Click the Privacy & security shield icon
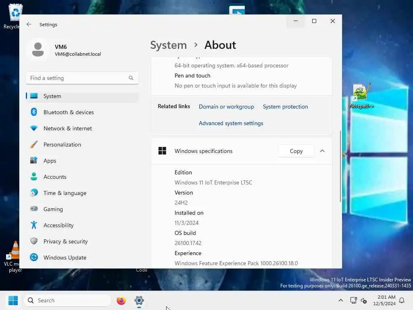This screenshot has width=413, height=310. (x=34, y=241)
